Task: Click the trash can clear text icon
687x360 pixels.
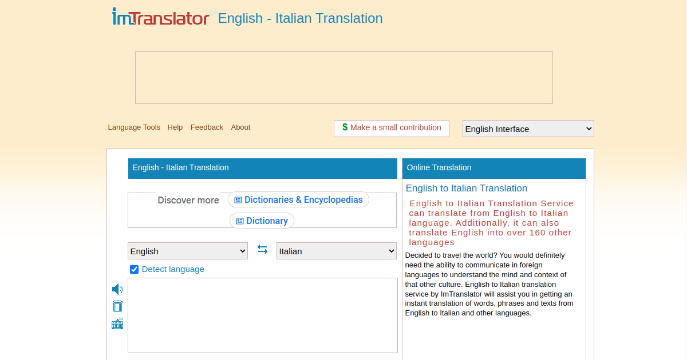Action: tap(117, 306)
